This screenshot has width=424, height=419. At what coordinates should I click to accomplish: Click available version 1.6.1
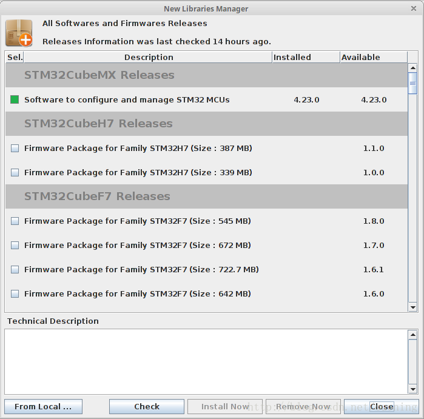(374, 269)
